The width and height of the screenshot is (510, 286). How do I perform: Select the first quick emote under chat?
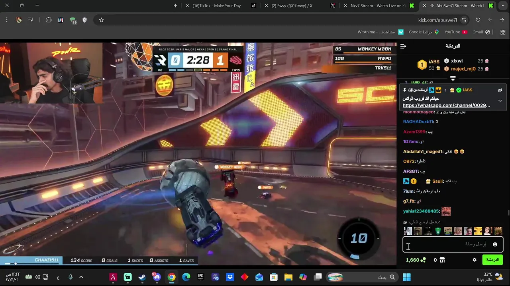(x=408, y=231)
